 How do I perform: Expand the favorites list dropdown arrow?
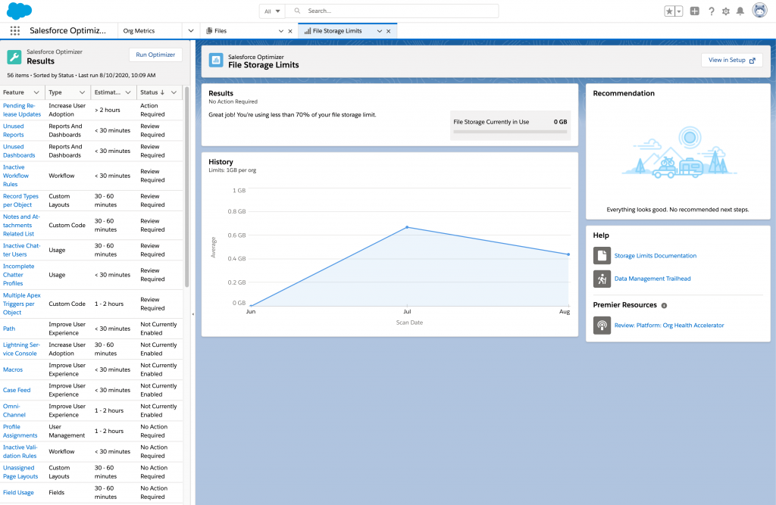679,11
